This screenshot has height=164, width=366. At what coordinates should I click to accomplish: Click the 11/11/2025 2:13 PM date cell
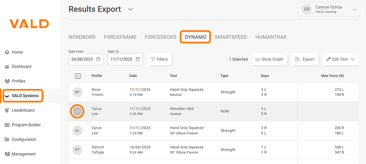click(140, 92)
